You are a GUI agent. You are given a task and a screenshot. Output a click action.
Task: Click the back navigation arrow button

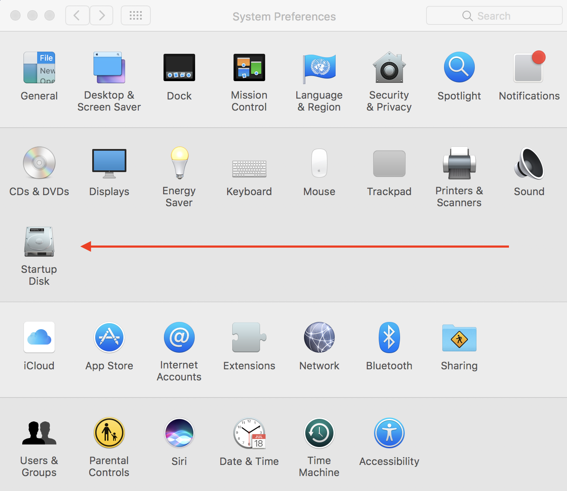(x=77, y=16)
